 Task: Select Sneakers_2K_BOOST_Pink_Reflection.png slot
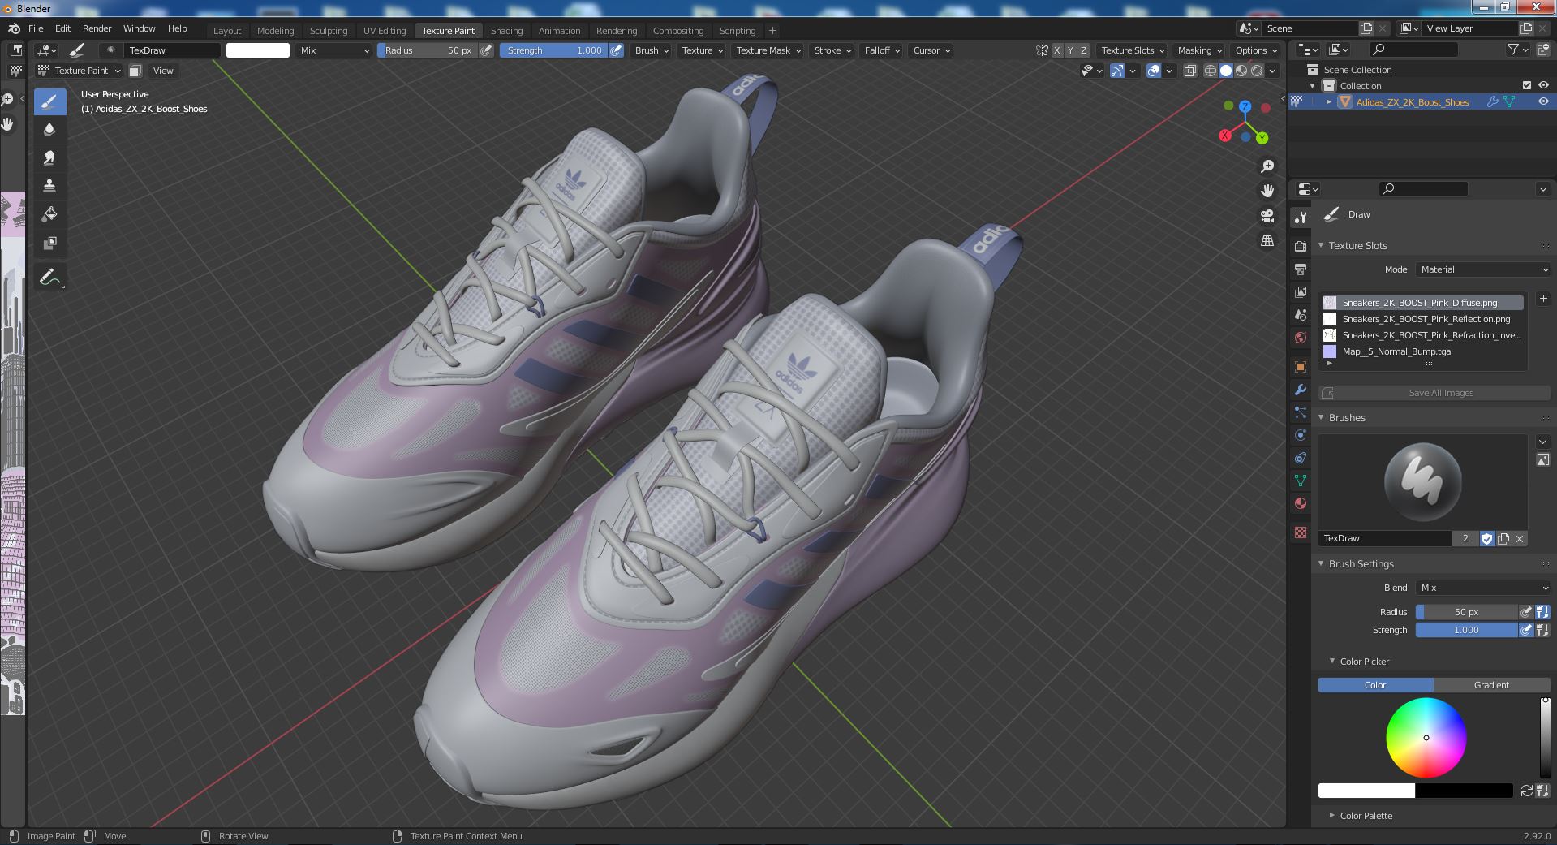[x=1422, y=319]
